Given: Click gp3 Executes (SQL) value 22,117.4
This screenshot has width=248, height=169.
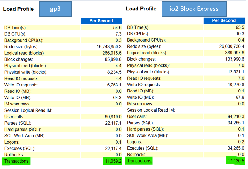Looking at the screenshot, I should (113, 148).
